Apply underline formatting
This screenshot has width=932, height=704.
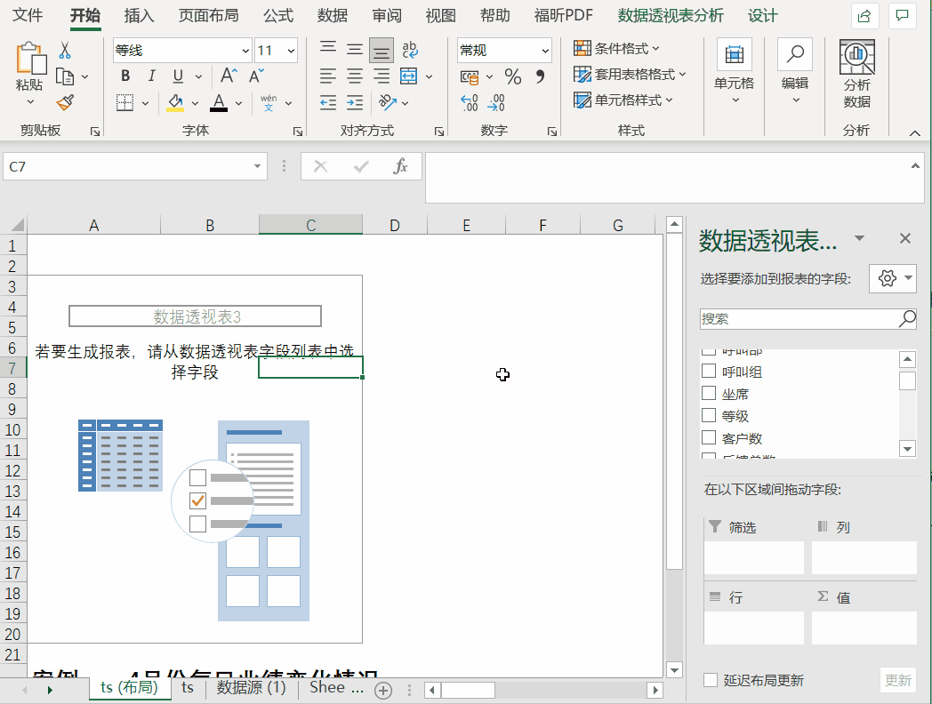(178, 76)
